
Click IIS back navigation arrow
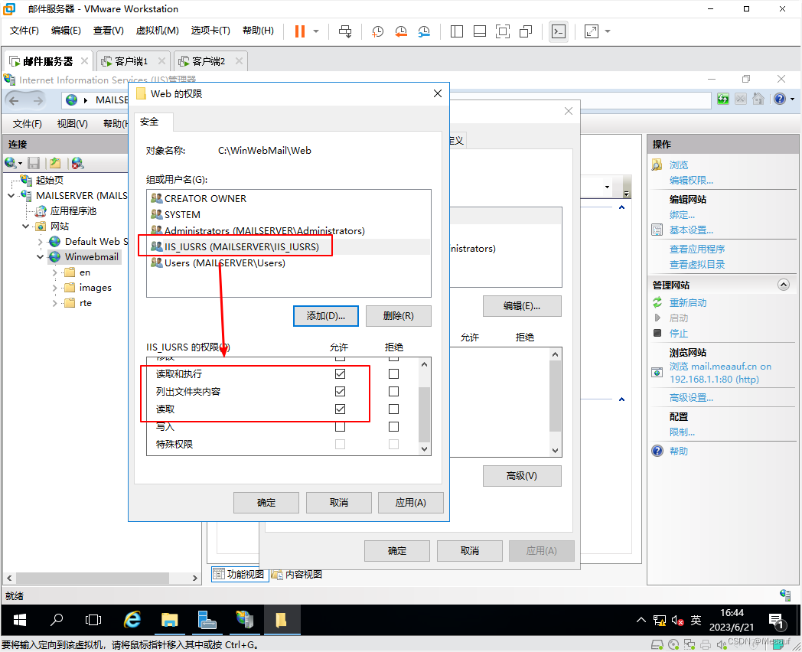tap(15, 100)
